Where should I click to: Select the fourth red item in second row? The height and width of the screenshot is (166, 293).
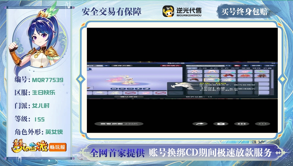(245, 76)
